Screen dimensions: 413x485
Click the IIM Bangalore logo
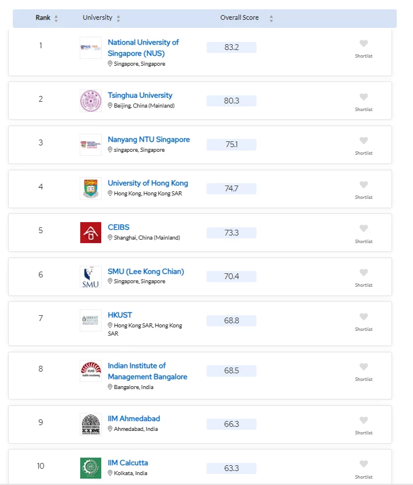coord(91,371)
